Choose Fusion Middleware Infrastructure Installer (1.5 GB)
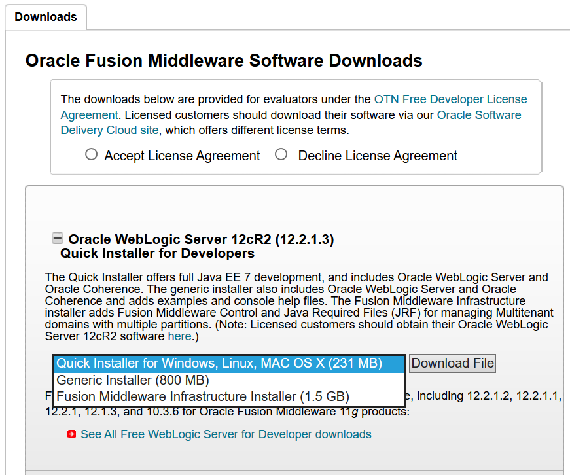The width and height of the screenshot is (570, 475). (x=229, y=396)
